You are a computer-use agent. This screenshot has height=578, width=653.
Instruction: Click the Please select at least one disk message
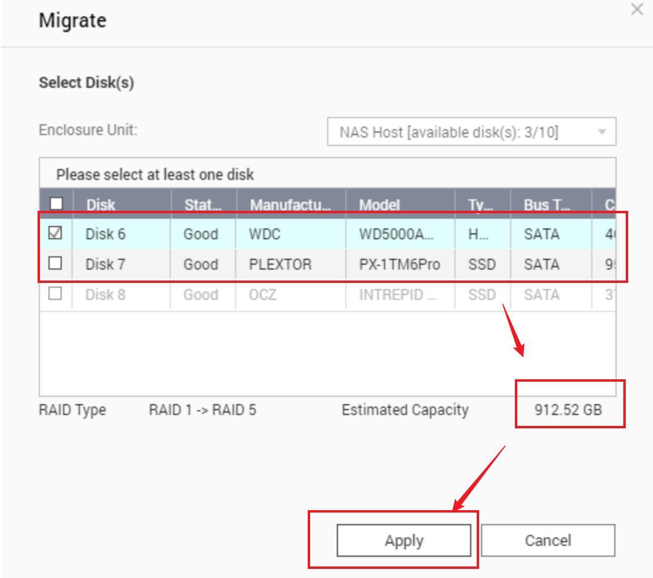tap(155, 174)
